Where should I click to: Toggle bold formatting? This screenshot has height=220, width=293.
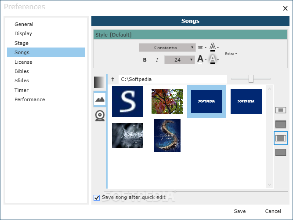145,60
